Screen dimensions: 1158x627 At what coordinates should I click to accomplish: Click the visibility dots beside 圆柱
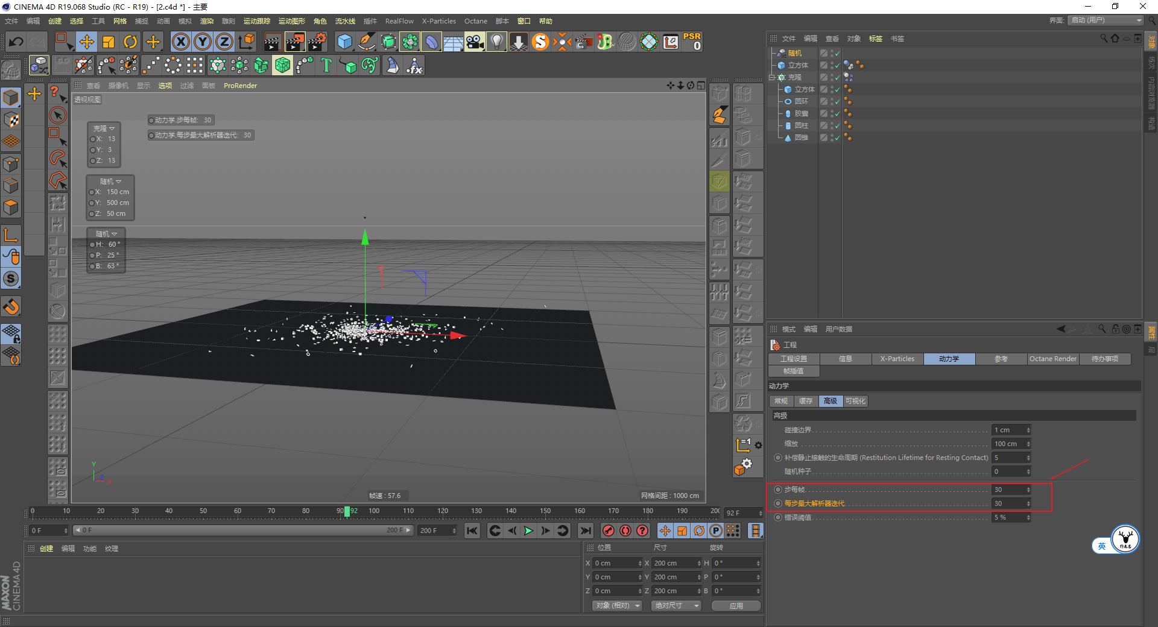click(831, 125)
